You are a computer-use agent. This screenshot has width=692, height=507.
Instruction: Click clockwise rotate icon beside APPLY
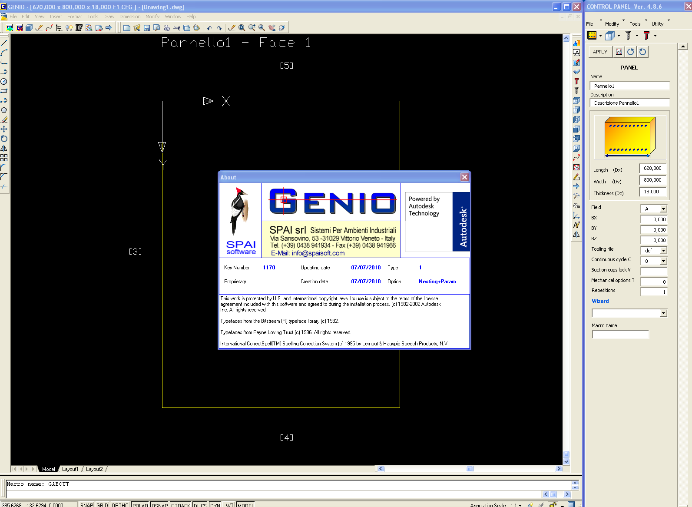(643, 52)
